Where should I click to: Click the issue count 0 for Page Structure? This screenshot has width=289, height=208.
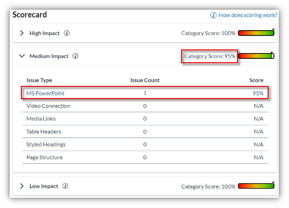(x=145, y=157)
